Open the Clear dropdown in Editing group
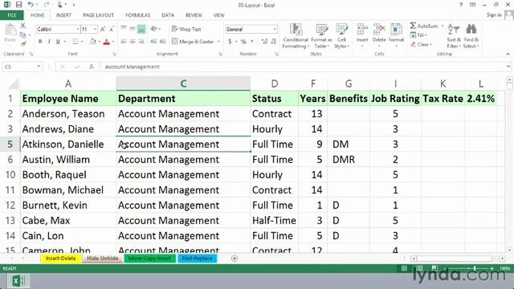514x289 pixels. [x=421, y=44]
